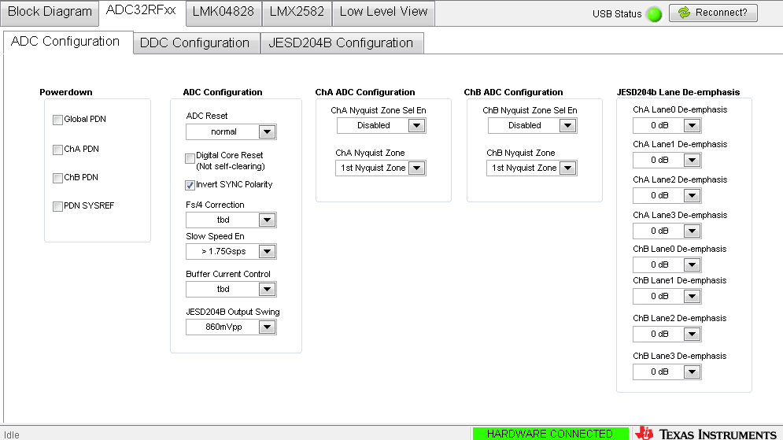Open the ChA Nyquist Zone dropdown
The height and width of the screenshot is (440, 783).
point(416,168)
